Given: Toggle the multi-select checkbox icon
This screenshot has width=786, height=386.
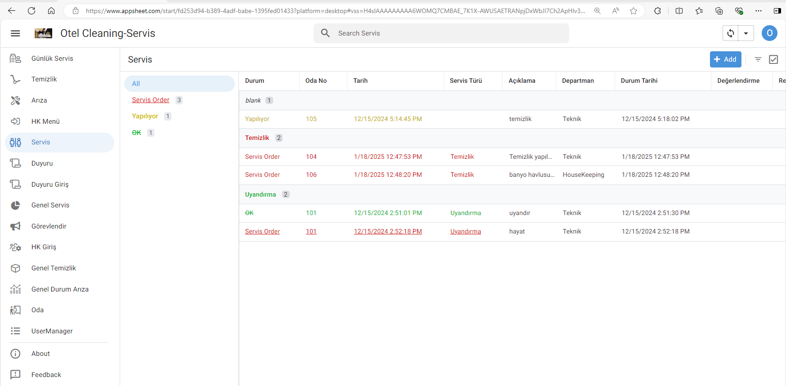Looking at the screenshot, I should [x=773, y=59].
